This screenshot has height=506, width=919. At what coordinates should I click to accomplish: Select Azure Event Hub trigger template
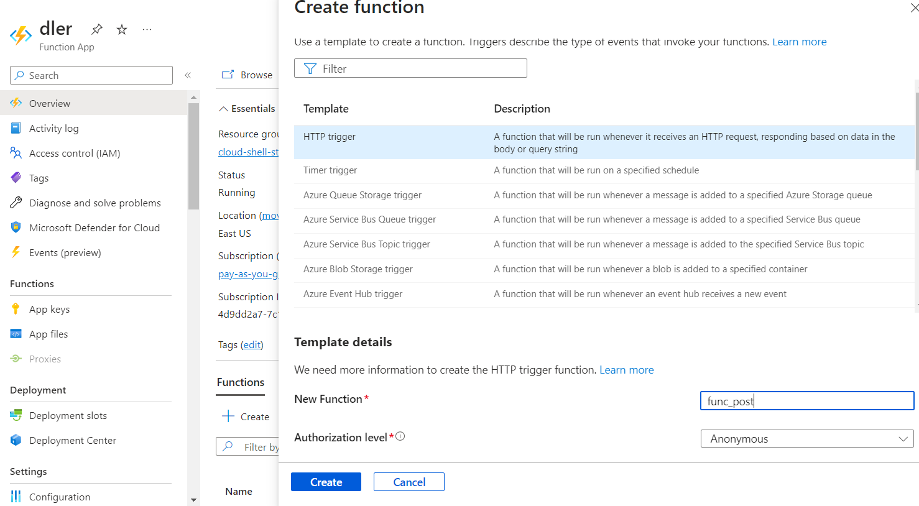tap(604, 294)
